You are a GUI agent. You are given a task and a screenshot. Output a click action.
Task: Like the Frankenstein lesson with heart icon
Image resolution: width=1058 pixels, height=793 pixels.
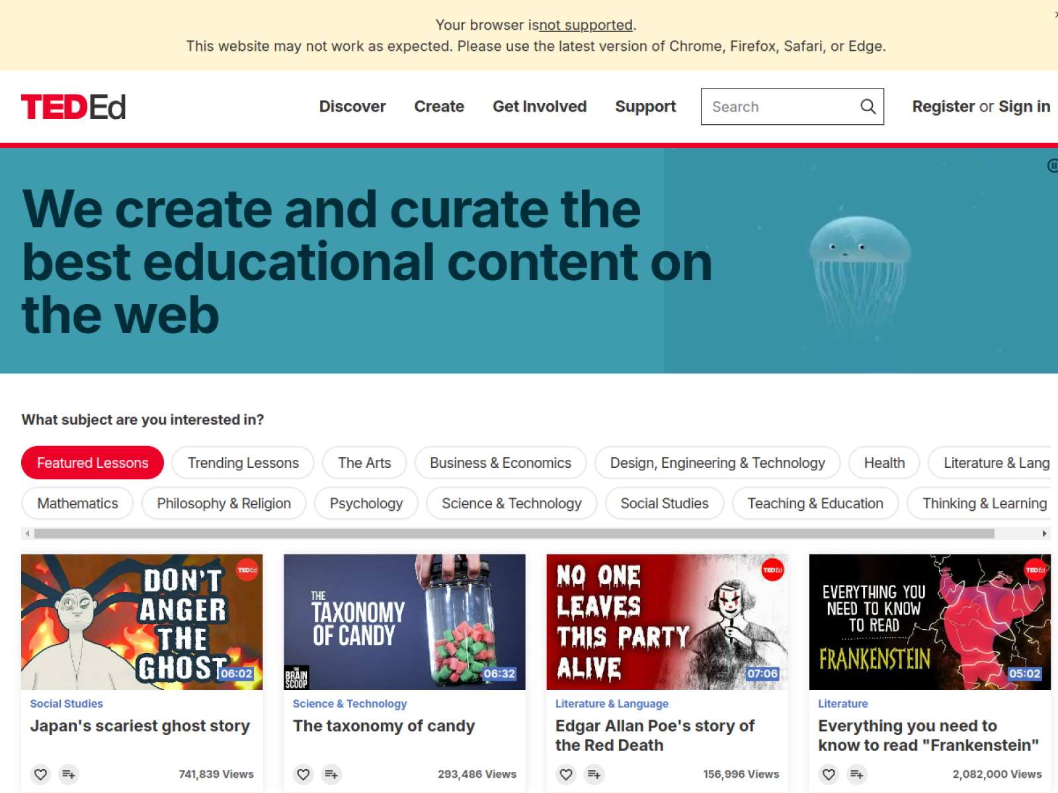point(829,774)
